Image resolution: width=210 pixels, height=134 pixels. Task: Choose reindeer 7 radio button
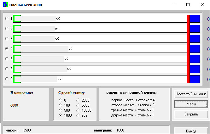click(x=7, y=79)
